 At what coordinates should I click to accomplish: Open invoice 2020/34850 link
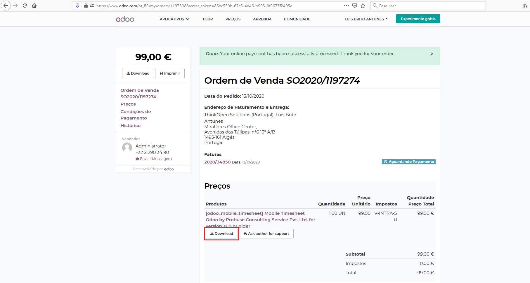tap(217, 162)
